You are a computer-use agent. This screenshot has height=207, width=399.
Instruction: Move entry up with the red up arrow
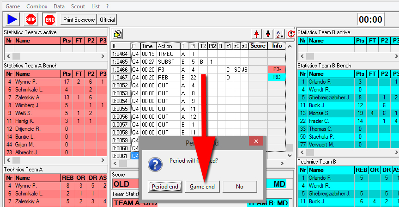[x=256, y=34]
